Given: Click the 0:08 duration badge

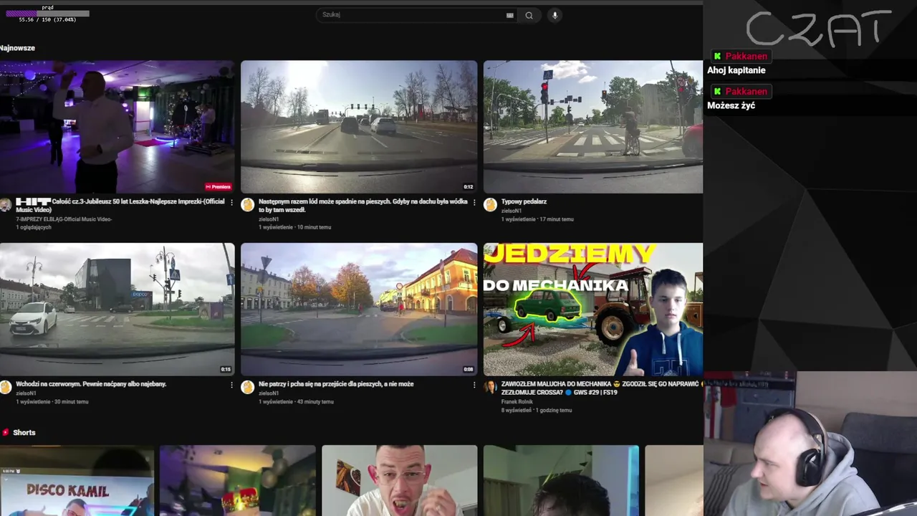Looking at the screenshot, I should pyautogui.click(x=468, y=369).
